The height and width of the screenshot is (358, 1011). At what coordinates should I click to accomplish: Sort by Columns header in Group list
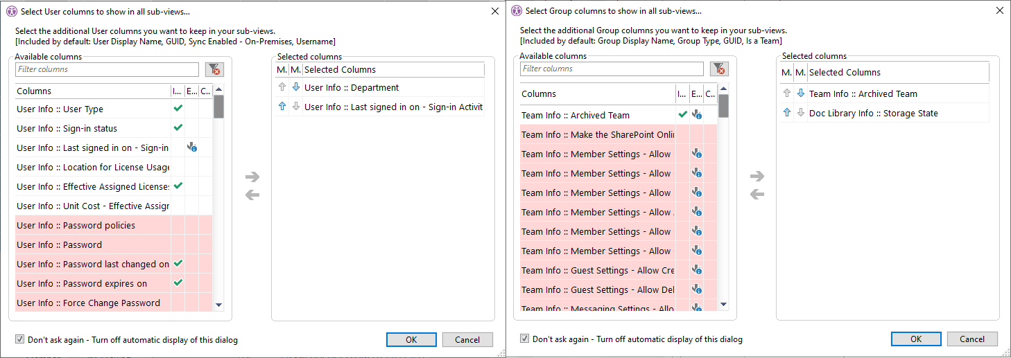[x=596, y=94]
